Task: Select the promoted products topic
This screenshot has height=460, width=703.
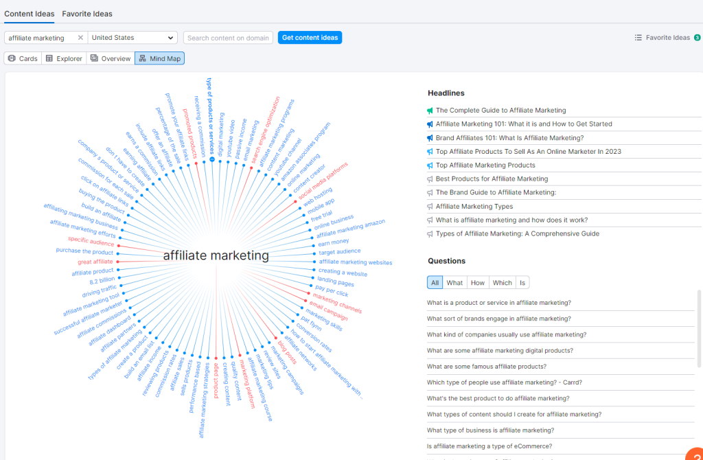Action: (x=189, y=133)
